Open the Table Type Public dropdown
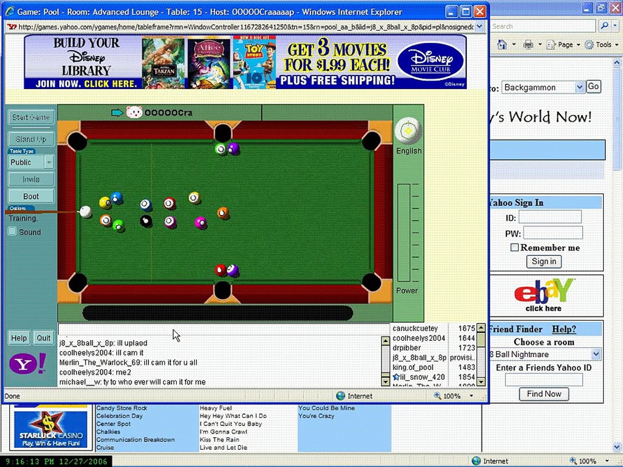This screenshot has width=623, height=467. pyautogui.click(x=49, y=162)
